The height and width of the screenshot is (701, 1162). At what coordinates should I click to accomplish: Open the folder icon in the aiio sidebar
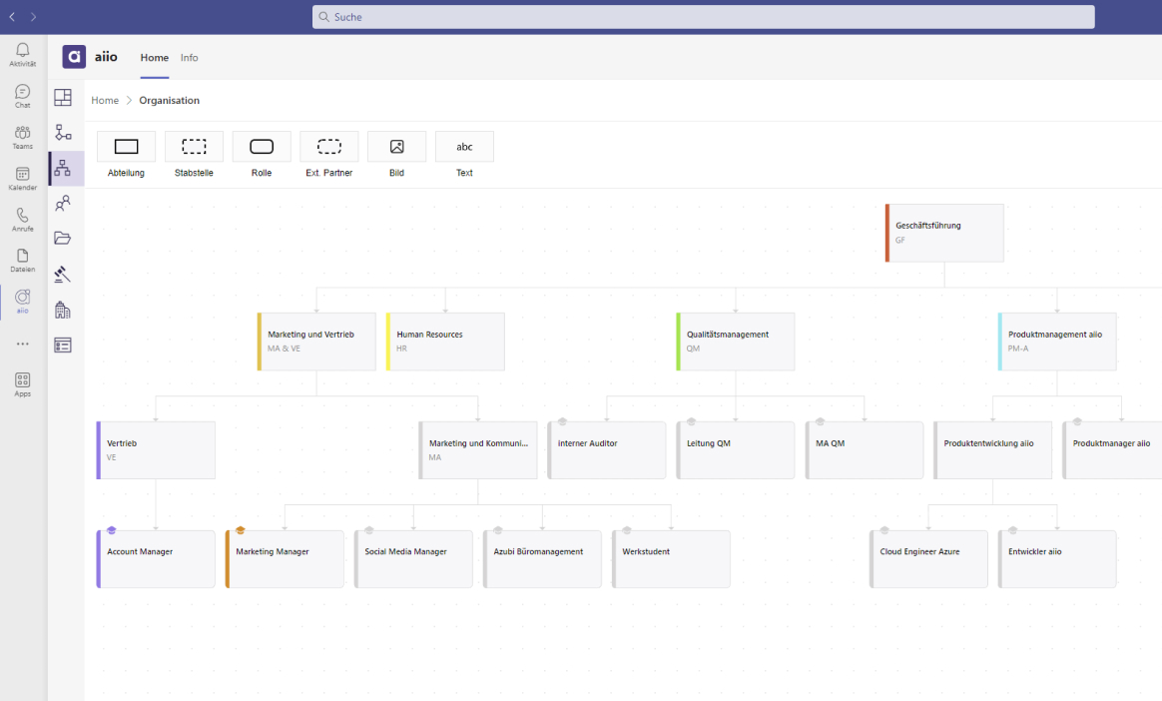(63, 238)
